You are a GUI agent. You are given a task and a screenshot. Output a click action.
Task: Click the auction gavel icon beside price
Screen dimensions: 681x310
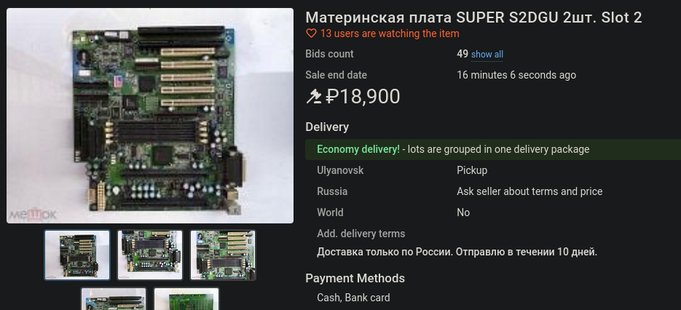tap(314, 96)
